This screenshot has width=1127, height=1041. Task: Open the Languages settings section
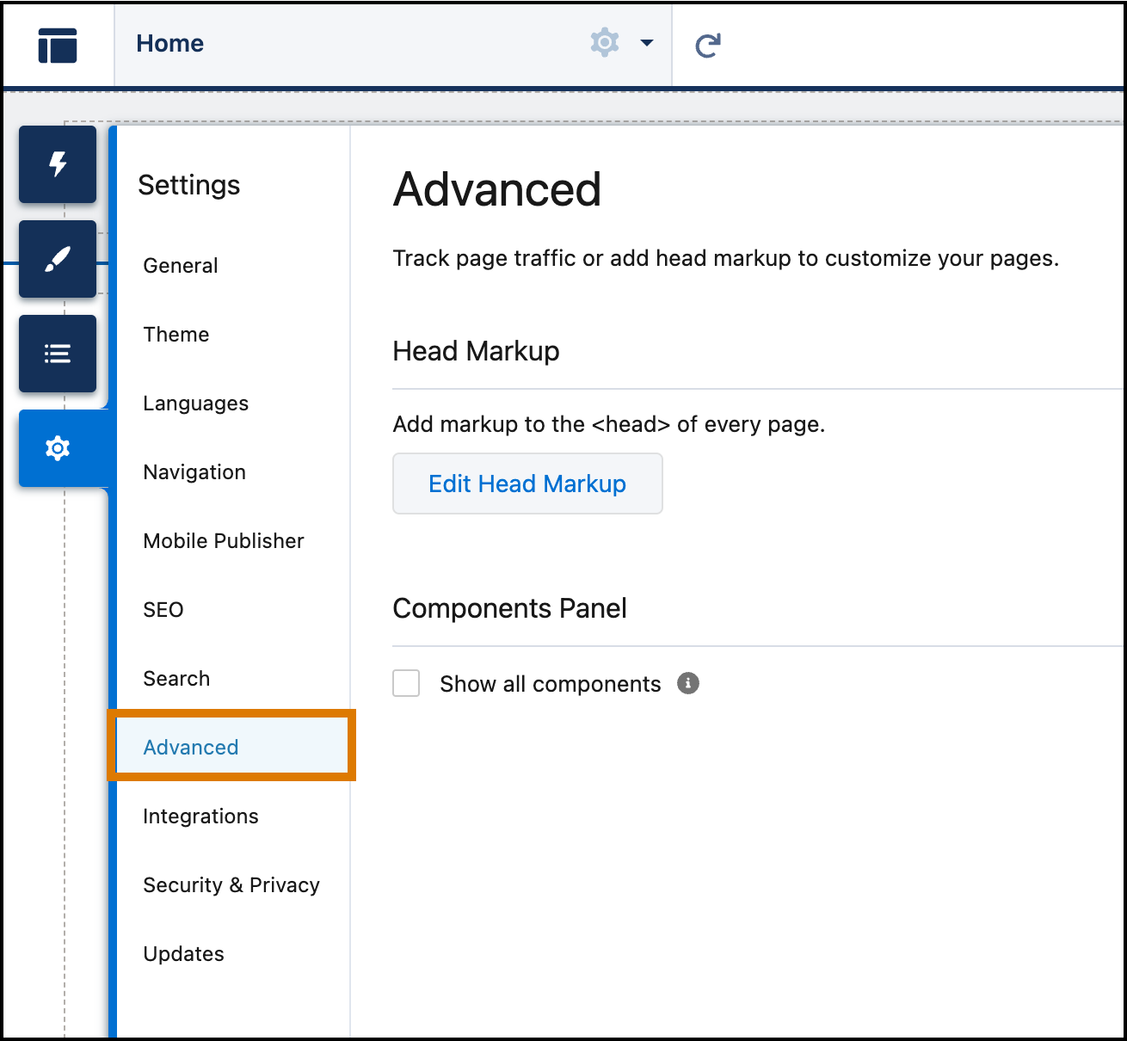195,403
